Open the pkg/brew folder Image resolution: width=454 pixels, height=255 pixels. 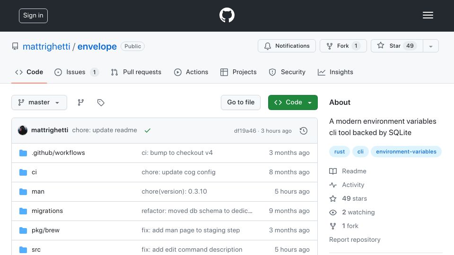coord(45,230)
